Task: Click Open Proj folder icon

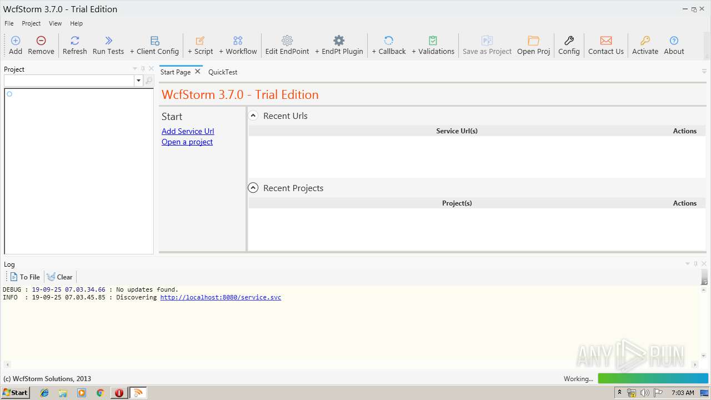Action: click(533, 41)
